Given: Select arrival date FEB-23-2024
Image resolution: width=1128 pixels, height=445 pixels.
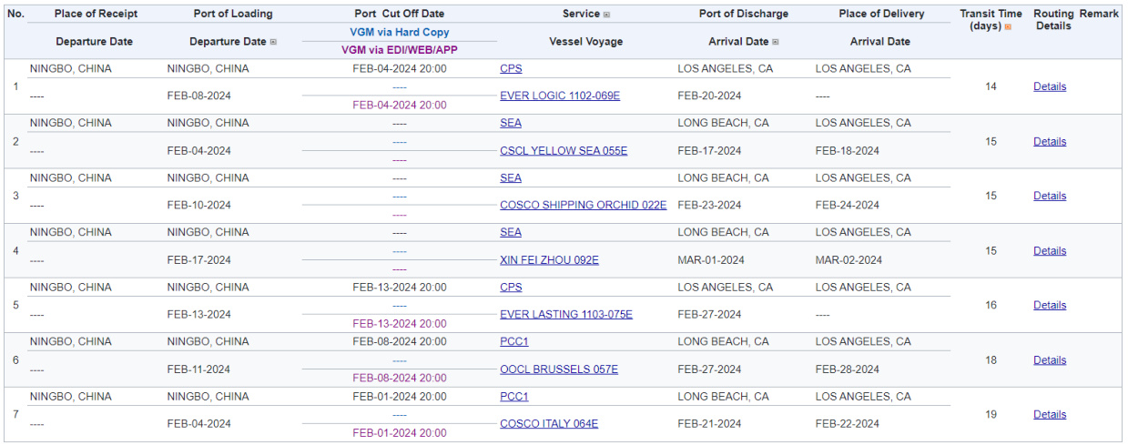Looking at the screenshot, I should pos(709,206).
